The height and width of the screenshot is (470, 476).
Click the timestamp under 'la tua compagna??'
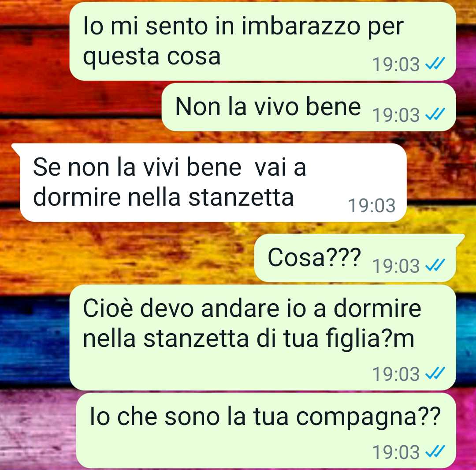396,452
